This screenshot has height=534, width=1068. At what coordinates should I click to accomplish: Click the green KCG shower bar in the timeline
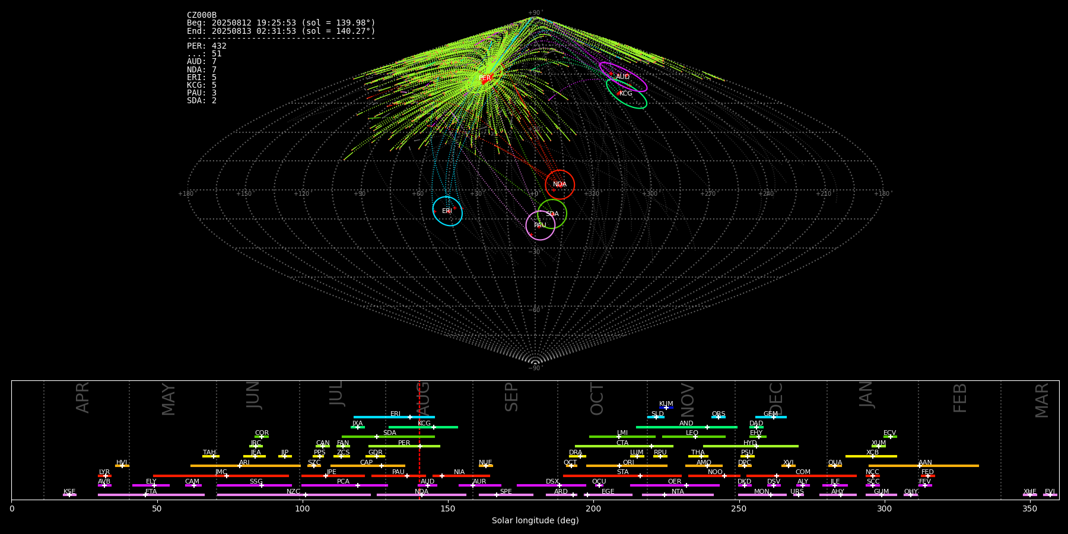tap(423, 427)
